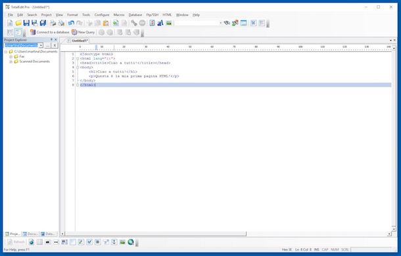Viewport: 401px width, 256px height.
Task: Expand the Scanned Documents folder node
Action: 11,62
